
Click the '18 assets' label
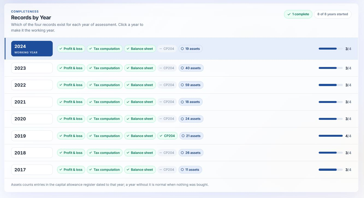(x=193, y=102)
